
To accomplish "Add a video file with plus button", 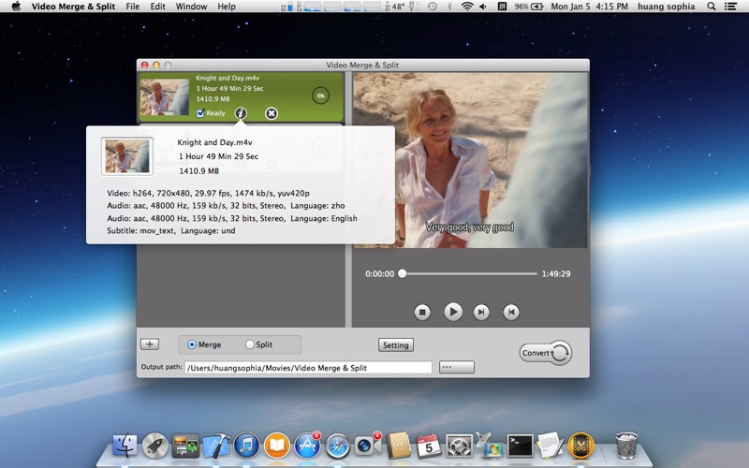I will [150, 344].
